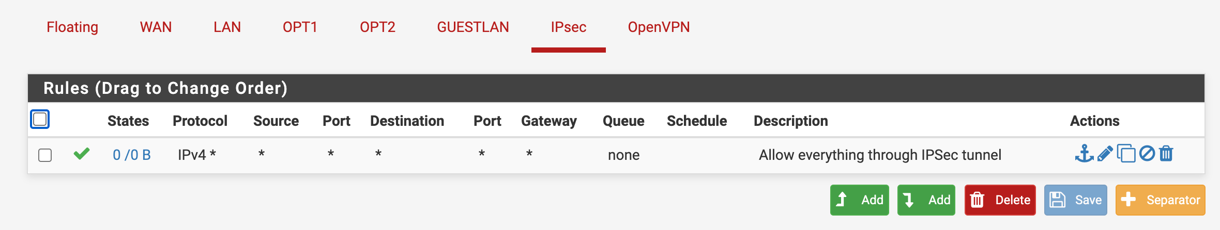Viewport: 1220px width, 230px height.
Task: Select the Allow everything rule checkbox
Action: [x=45, y=155]
